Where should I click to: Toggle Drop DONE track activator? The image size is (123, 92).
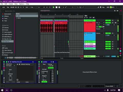coord(108,20)
